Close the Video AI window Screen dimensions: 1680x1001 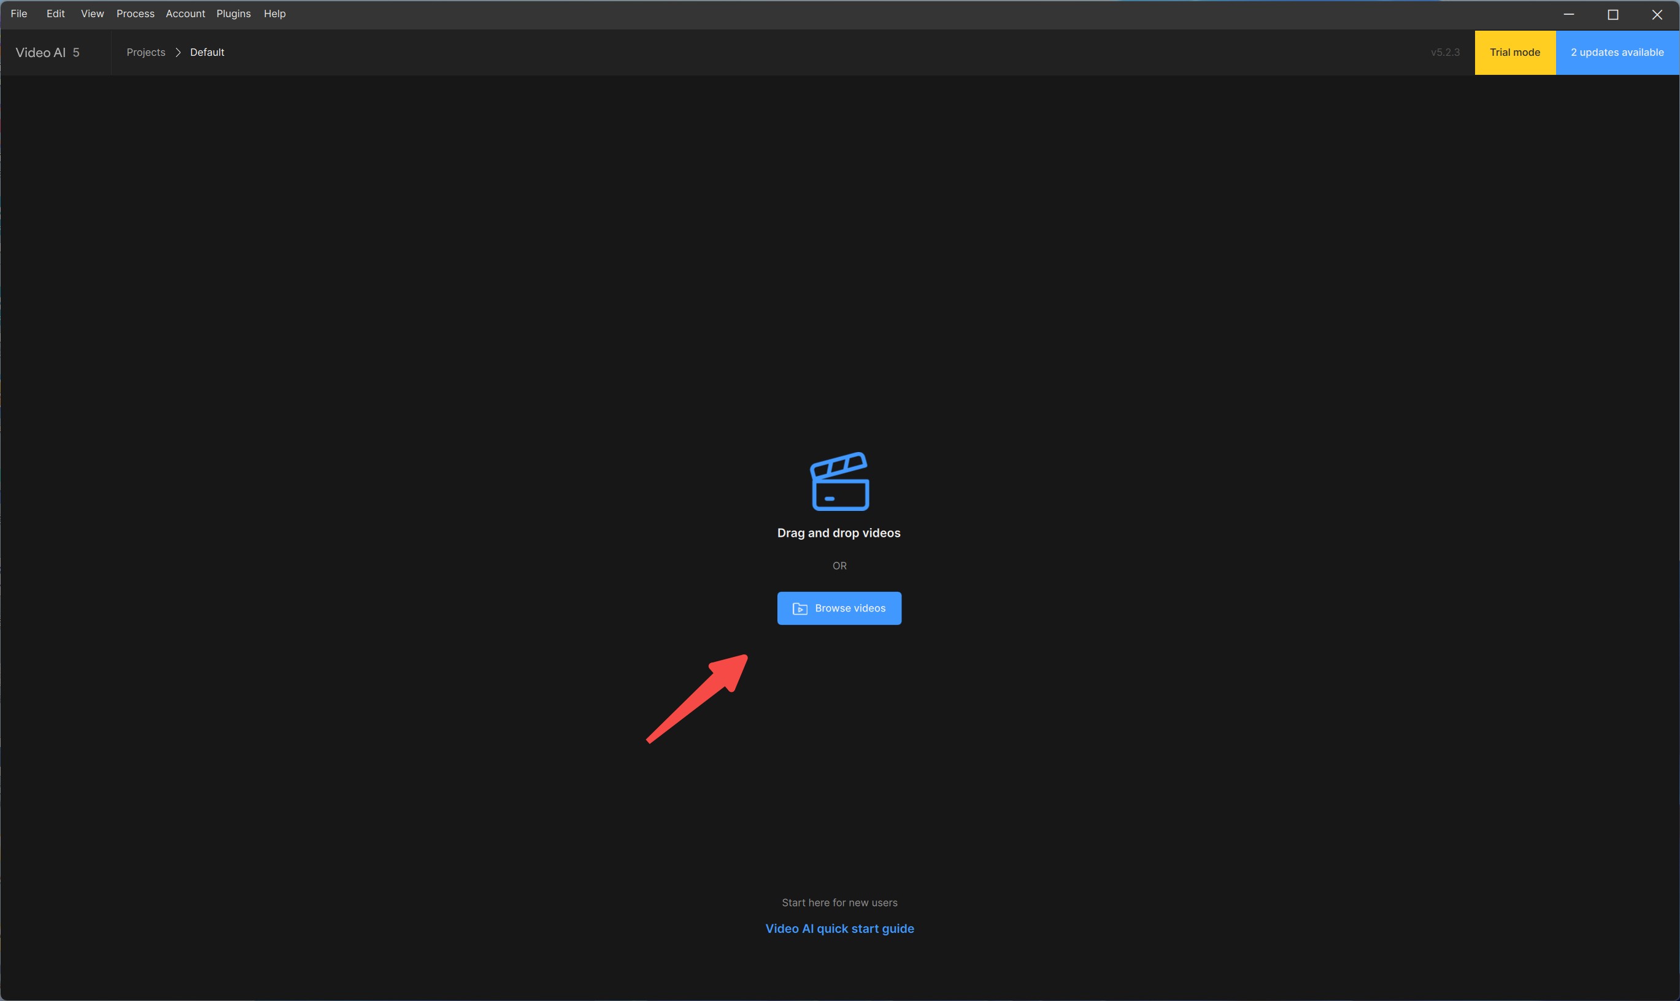point(1657,14)
